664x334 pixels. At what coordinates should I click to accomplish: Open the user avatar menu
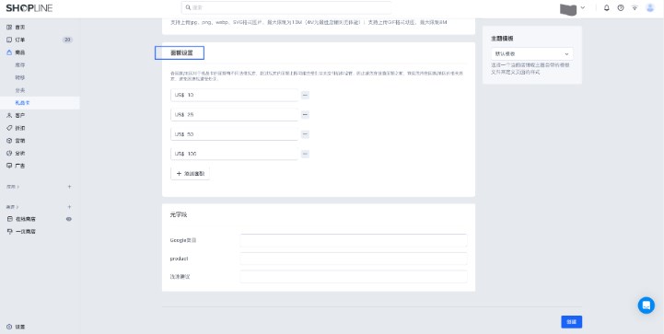tap(650, 7)
